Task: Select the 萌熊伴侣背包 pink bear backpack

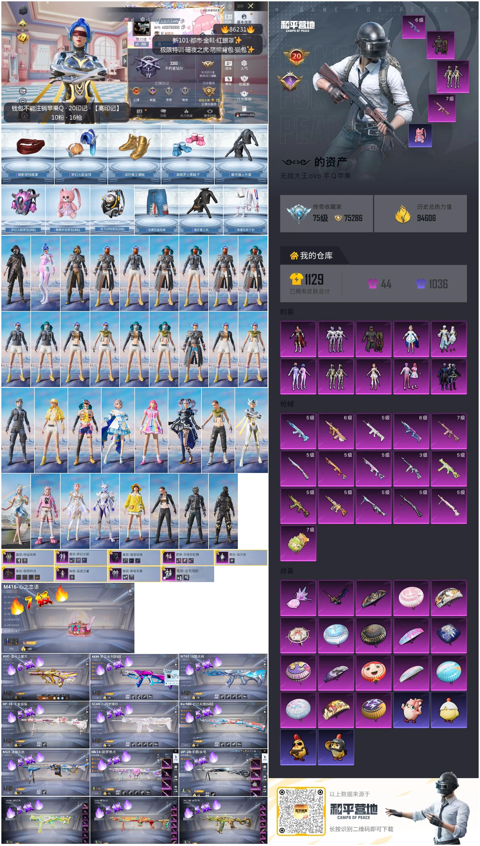Action: pyautogui.click(x=68, y=210)
